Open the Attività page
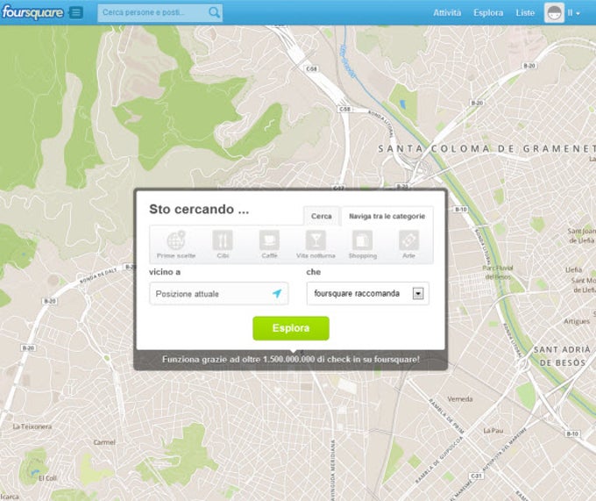The height and width of the screenshot is (501, 596). click(447, 12)
